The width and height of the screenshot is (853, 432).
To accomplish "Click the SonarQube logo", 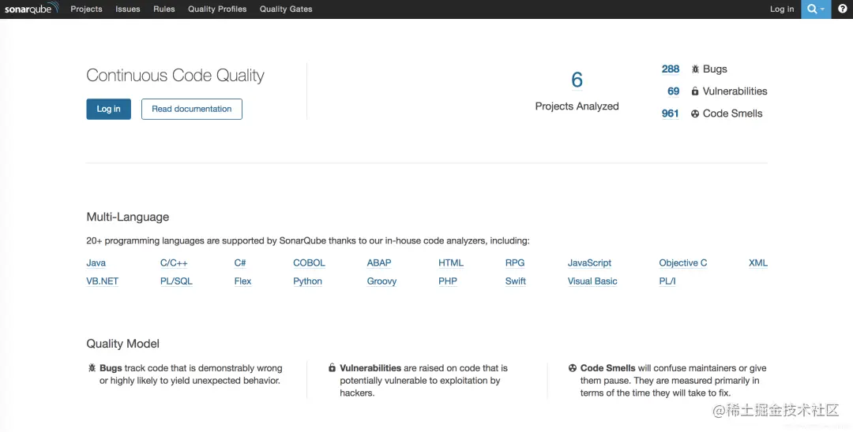I will click(32, 8).
